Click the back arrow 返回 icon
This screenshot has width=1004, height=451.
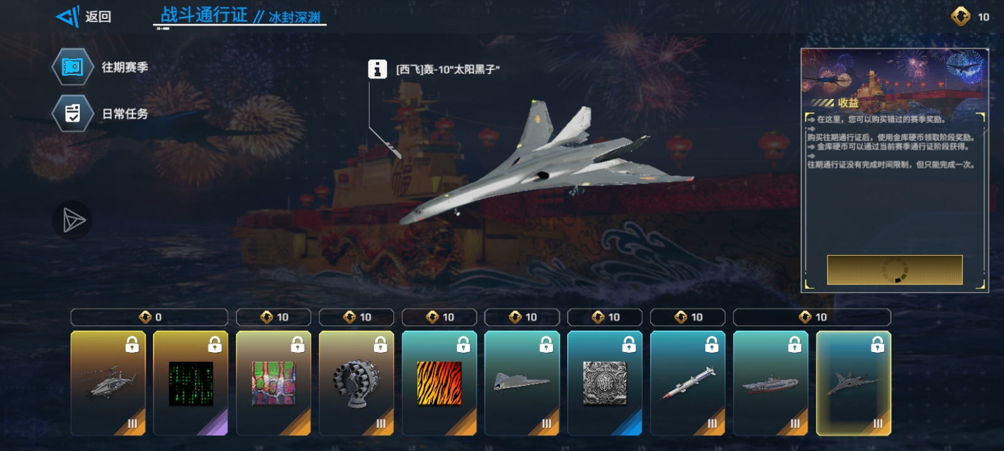(68, 16)
